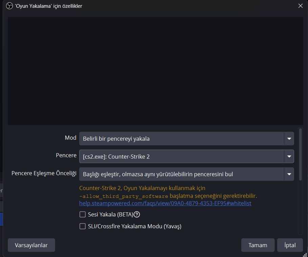Open the help.steampowered.com whitelist link

[165, 204]
